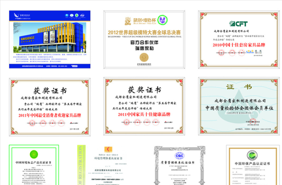Click the red text 2011中国家具十佳健康品牌
The image size is (282, 185).
(144, 114)
